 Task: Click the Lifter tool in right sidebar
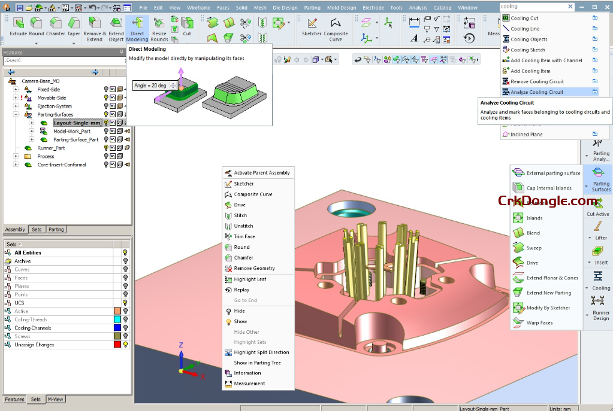599,228
